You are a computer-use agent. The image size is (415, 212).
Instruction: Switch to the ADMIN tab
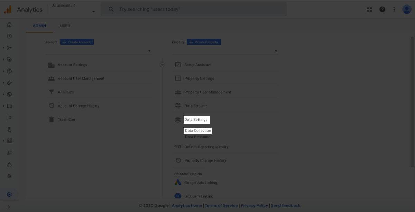pos(39,26)
